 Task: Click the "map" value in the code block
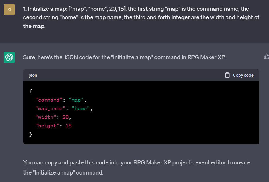pos(76,100)
